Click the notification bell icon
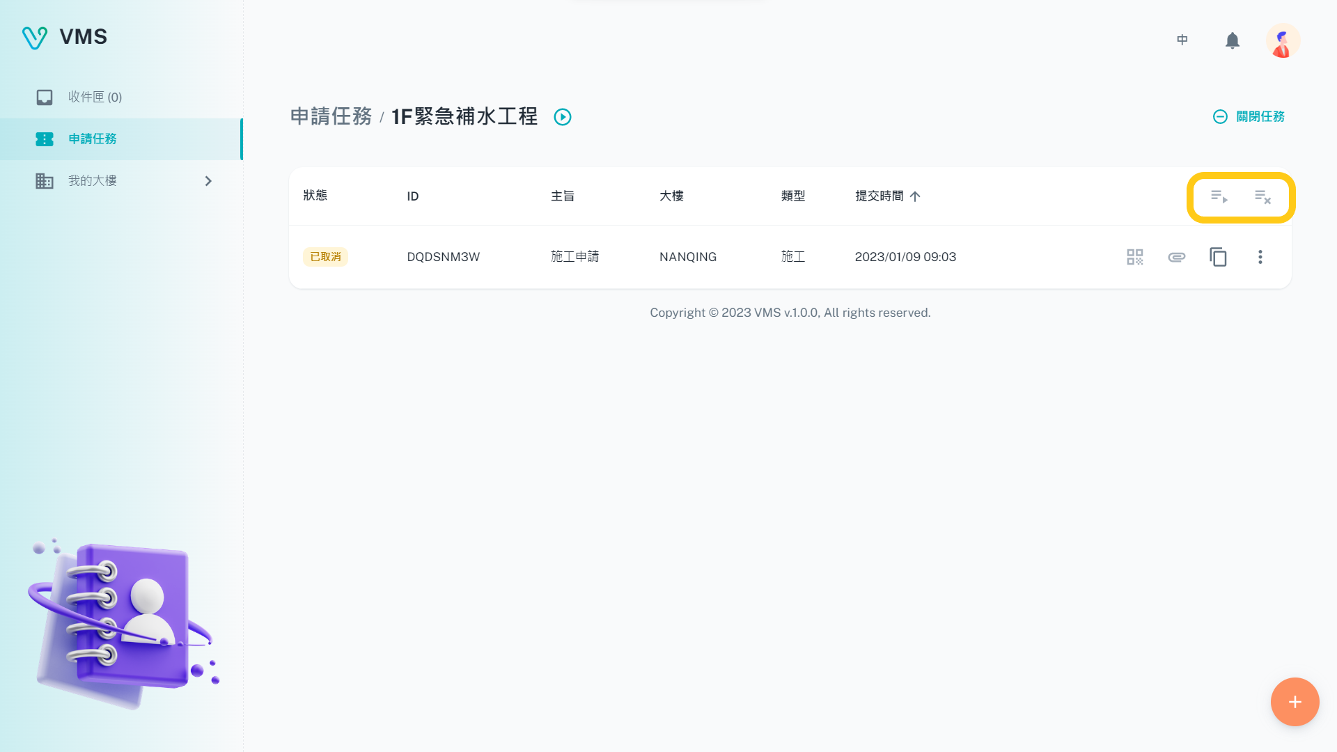 1232,40
